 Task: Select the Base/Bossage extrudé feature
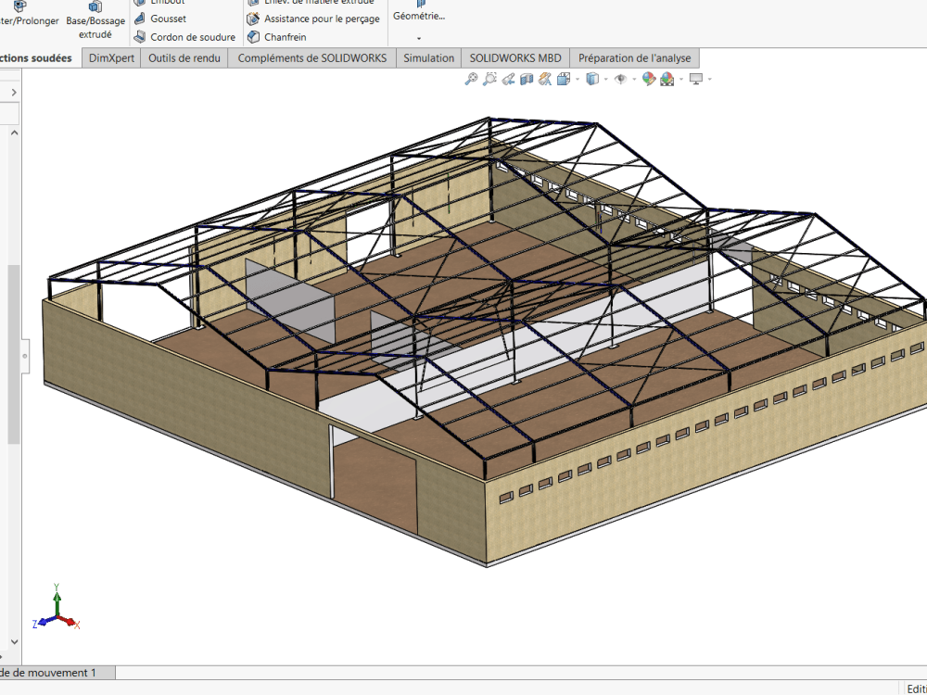[x=95, y=19]
